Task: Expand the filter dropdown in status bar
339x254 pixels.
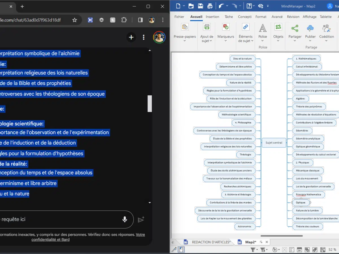Action: pyautogui.click(x=257, y=249)
